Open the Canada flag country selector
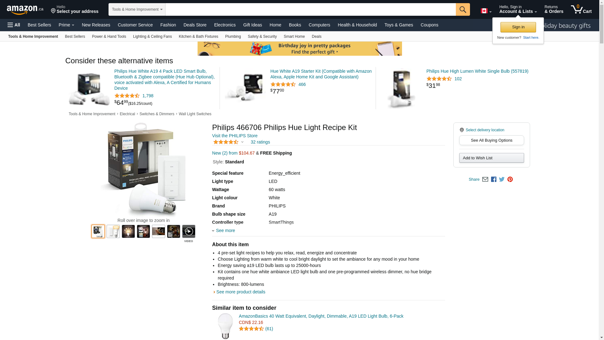The height and width of the screenshot is (340, 604). 486,11
